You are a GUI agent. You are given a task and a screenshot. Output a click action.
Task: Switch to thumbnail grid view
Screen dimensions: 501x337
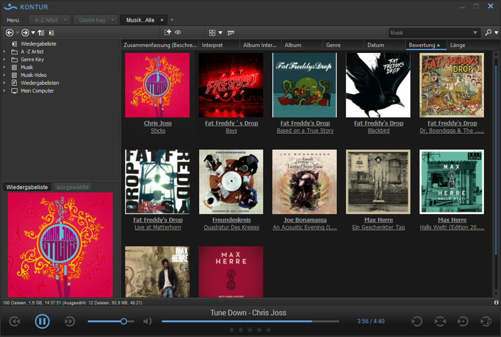[x=212, y=33]
